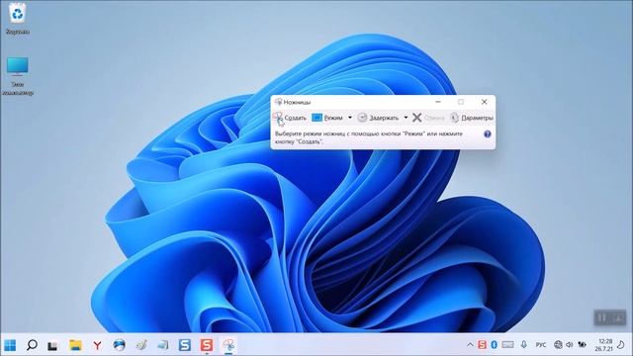The width and height of the screenshot is (633, 356).
Task: Click the pause overlay button
Action: (x=602, y=318)
